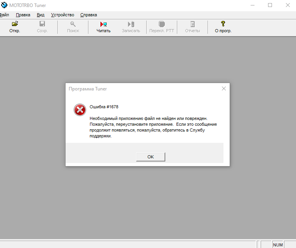Viewport: 296px width, 248px height.
Task: Open the Файл menu
Action: click(x=4, y=15)
